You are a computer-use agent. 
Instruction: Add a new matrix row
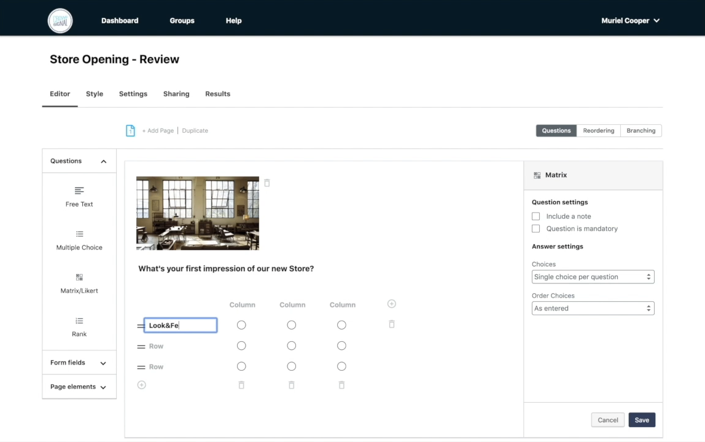(x=142, y=385)
